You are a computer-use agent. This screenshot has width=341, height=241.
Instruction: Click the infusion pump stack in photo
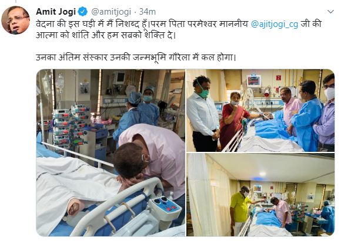click(70, 126)
